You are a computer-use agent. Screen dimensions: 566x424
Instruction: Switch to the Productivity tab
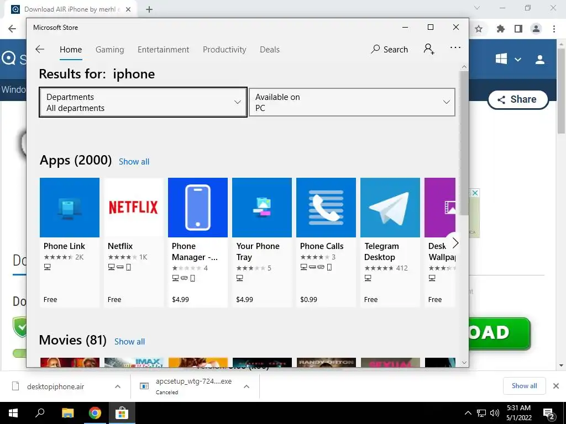point(224,50)
